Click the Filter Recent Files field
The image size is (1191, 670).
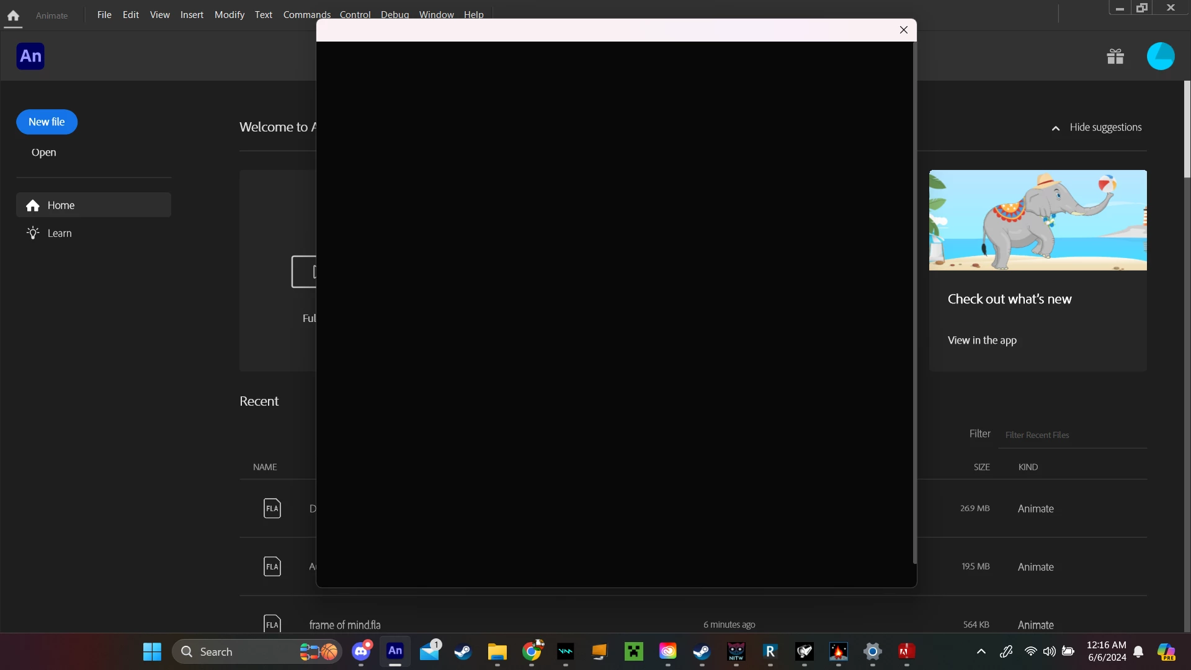pyautogui.click(x=1073, y=435)
